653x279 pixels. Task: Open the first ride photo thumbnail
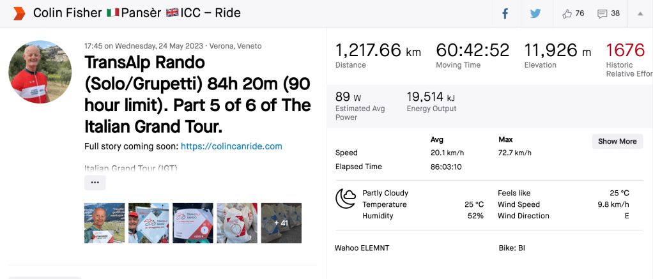(x=105, y=223)
